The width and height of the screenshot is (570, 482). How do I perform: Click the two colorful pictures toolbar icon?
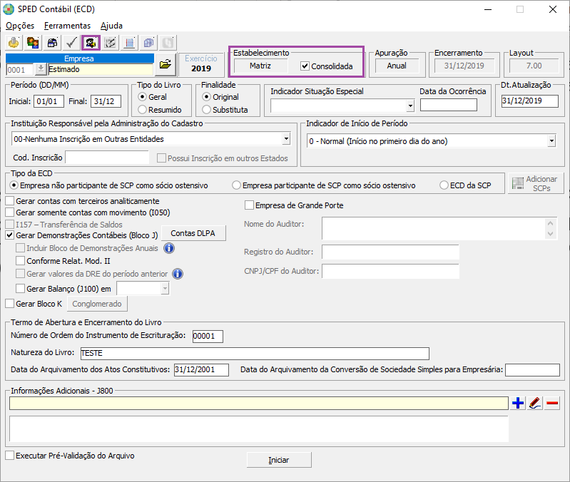pos(33,43)
